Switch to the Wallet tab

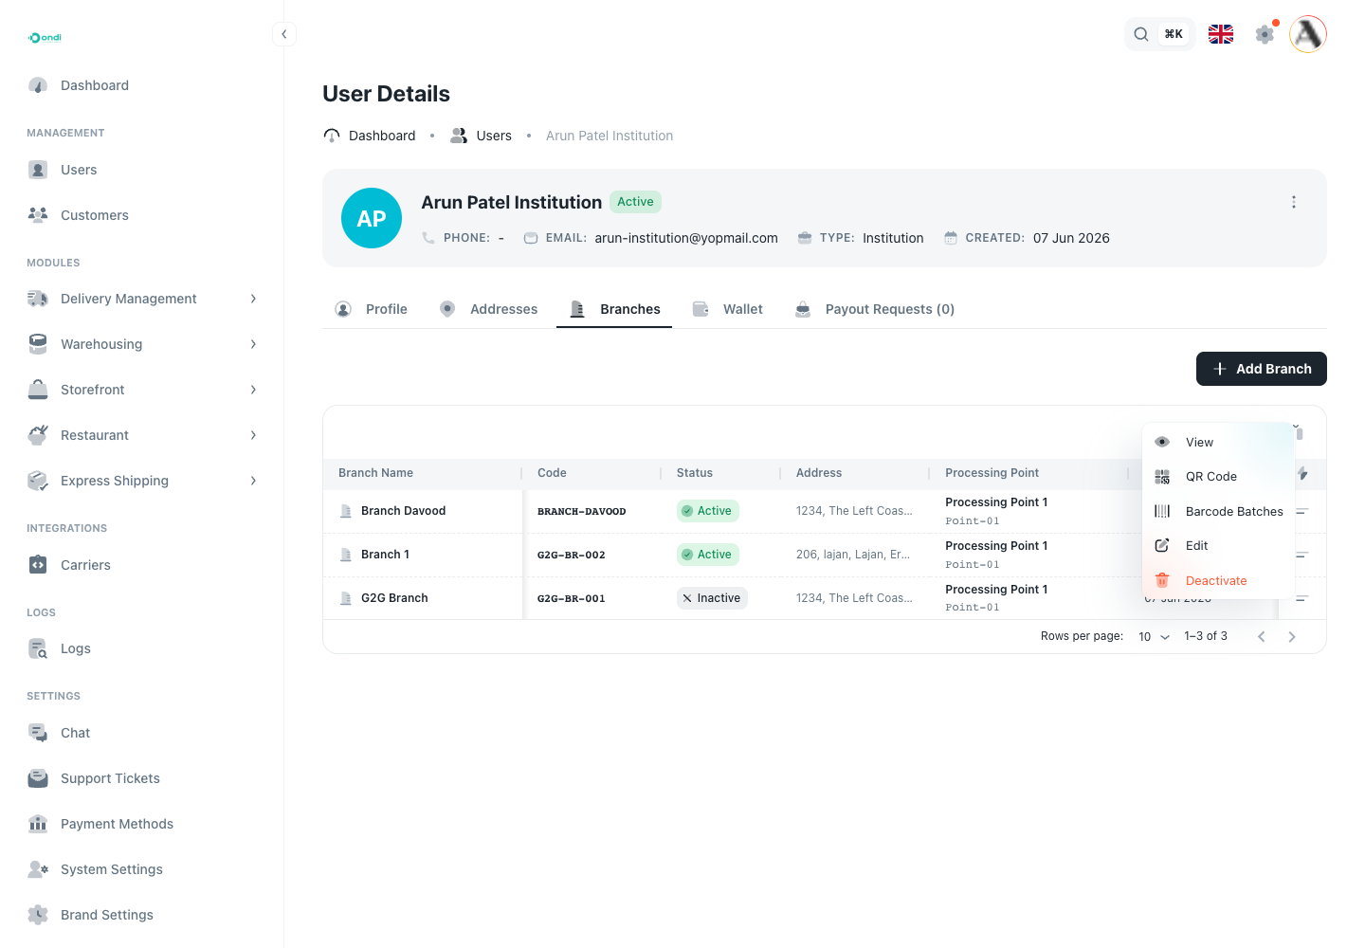click(x=728, y=309)
